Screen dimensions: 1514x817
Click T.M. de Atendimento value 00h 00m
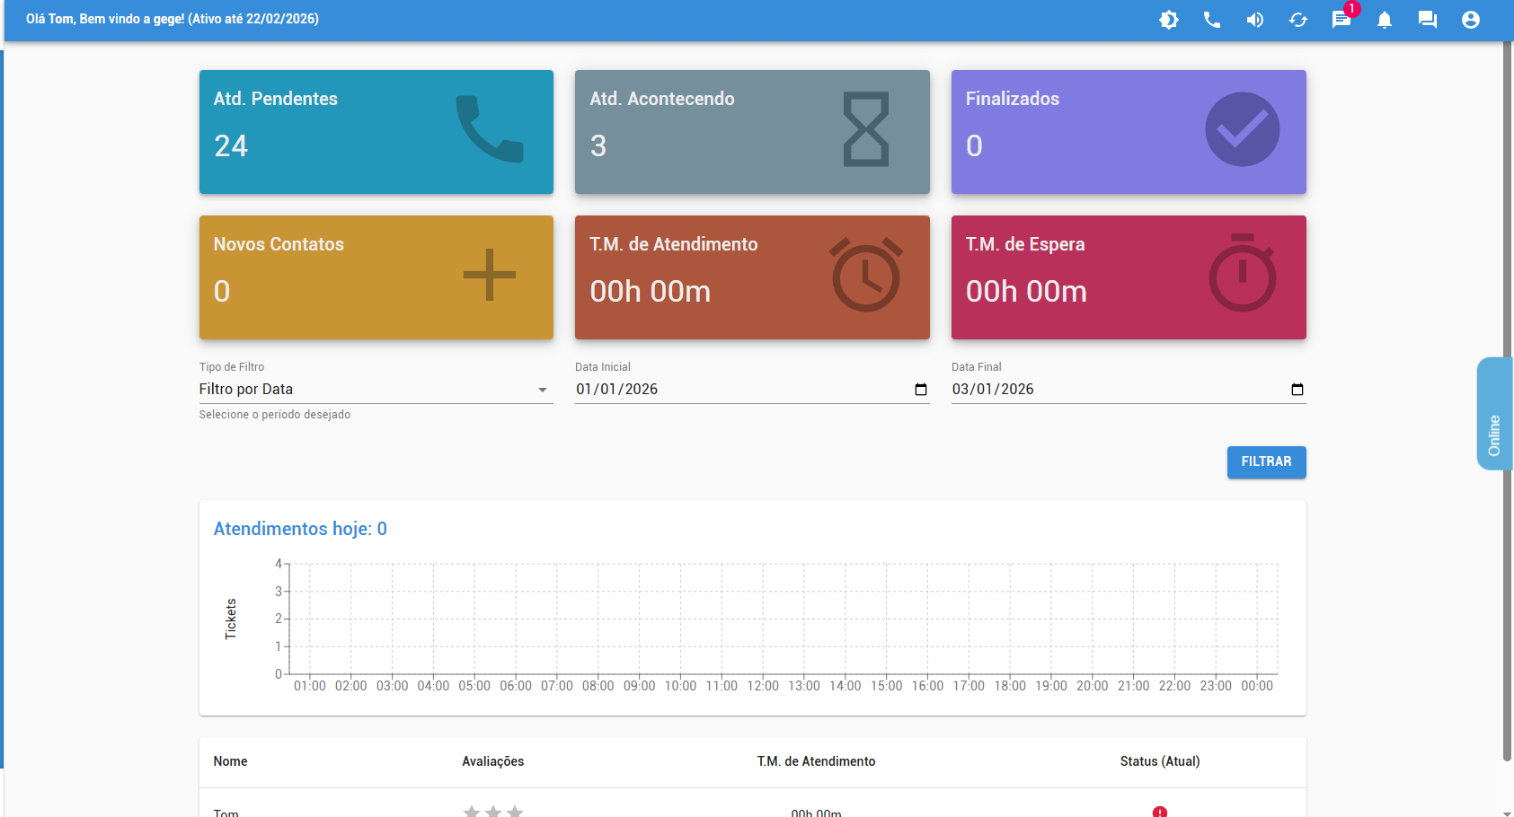651,291
